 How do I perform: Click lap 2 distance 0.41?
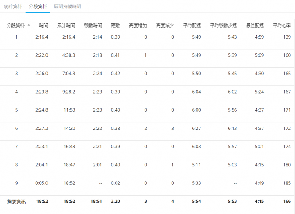pyautogui.click(x=115, y=55)
